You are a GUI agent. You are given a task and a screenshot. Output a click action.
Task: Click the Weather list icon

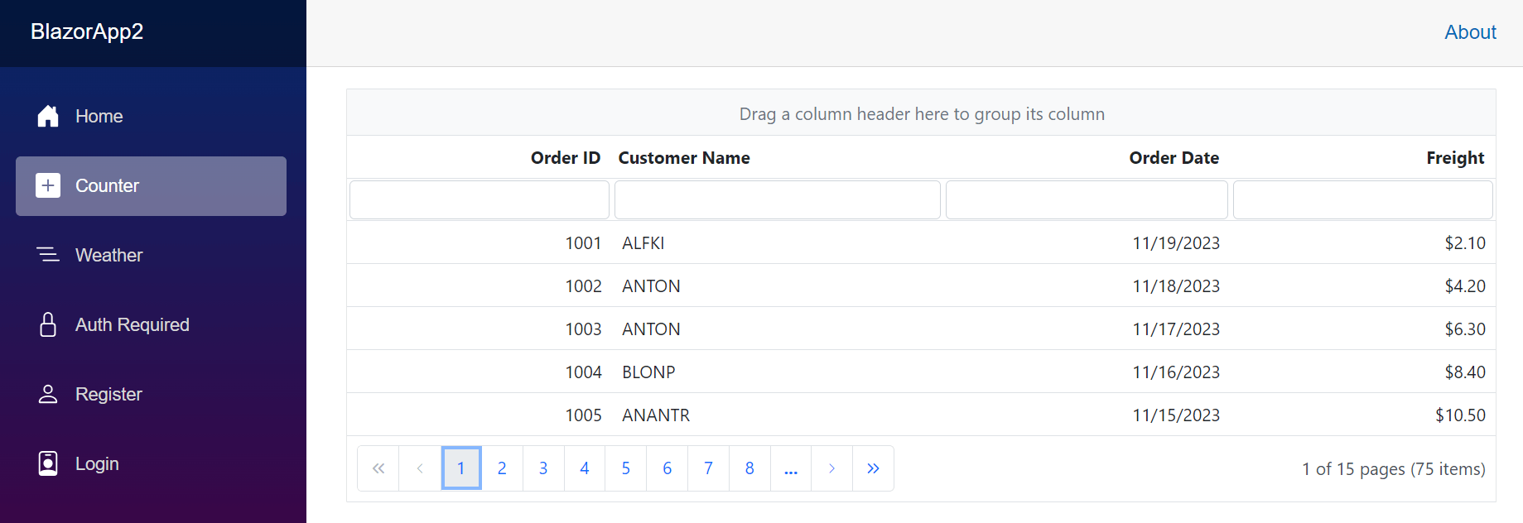point(48,255)
